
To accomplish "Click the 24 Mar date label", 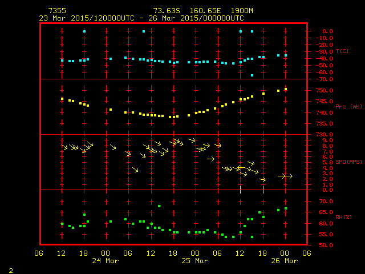I will (x=106, y=261).
